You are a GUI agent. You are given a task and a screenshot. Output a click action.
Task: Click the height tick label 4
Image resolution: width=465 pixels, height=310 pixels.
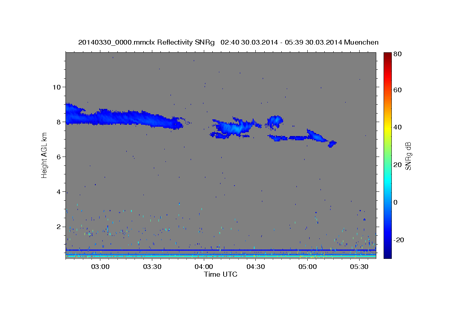[59, 191]
